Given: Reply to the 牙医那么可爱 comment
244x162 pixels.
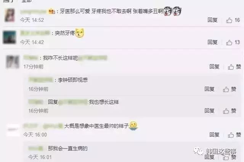Looking at the screenshot, I should point(212,20).
